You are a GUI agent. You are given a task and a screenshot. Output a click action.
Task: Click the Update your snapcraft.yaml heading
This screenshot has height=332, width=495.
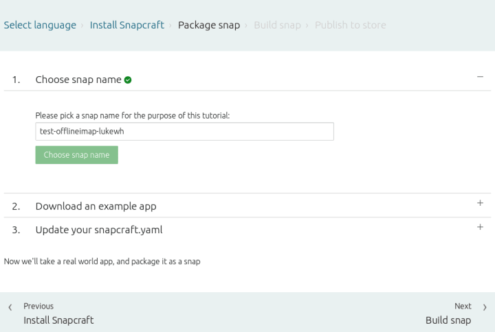click(99, 230)
